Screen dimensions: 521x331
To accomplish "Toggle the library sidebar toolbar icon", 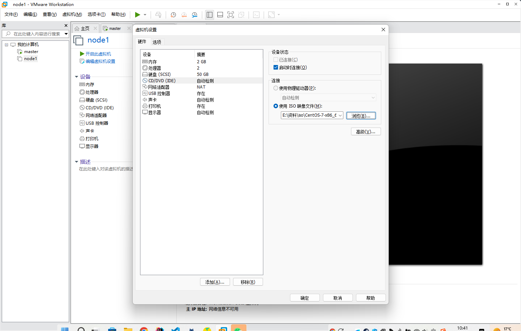I will (210, 15).
